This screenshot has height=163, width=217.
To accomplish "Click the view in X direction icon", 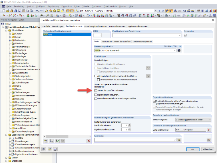I will [140, 15].
